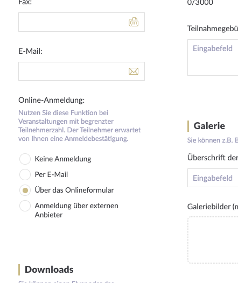The height and width of the screenshot is (283, 238).
Task: Click the envelope icon in E-Mail field
Action: (x=134, y=72)
